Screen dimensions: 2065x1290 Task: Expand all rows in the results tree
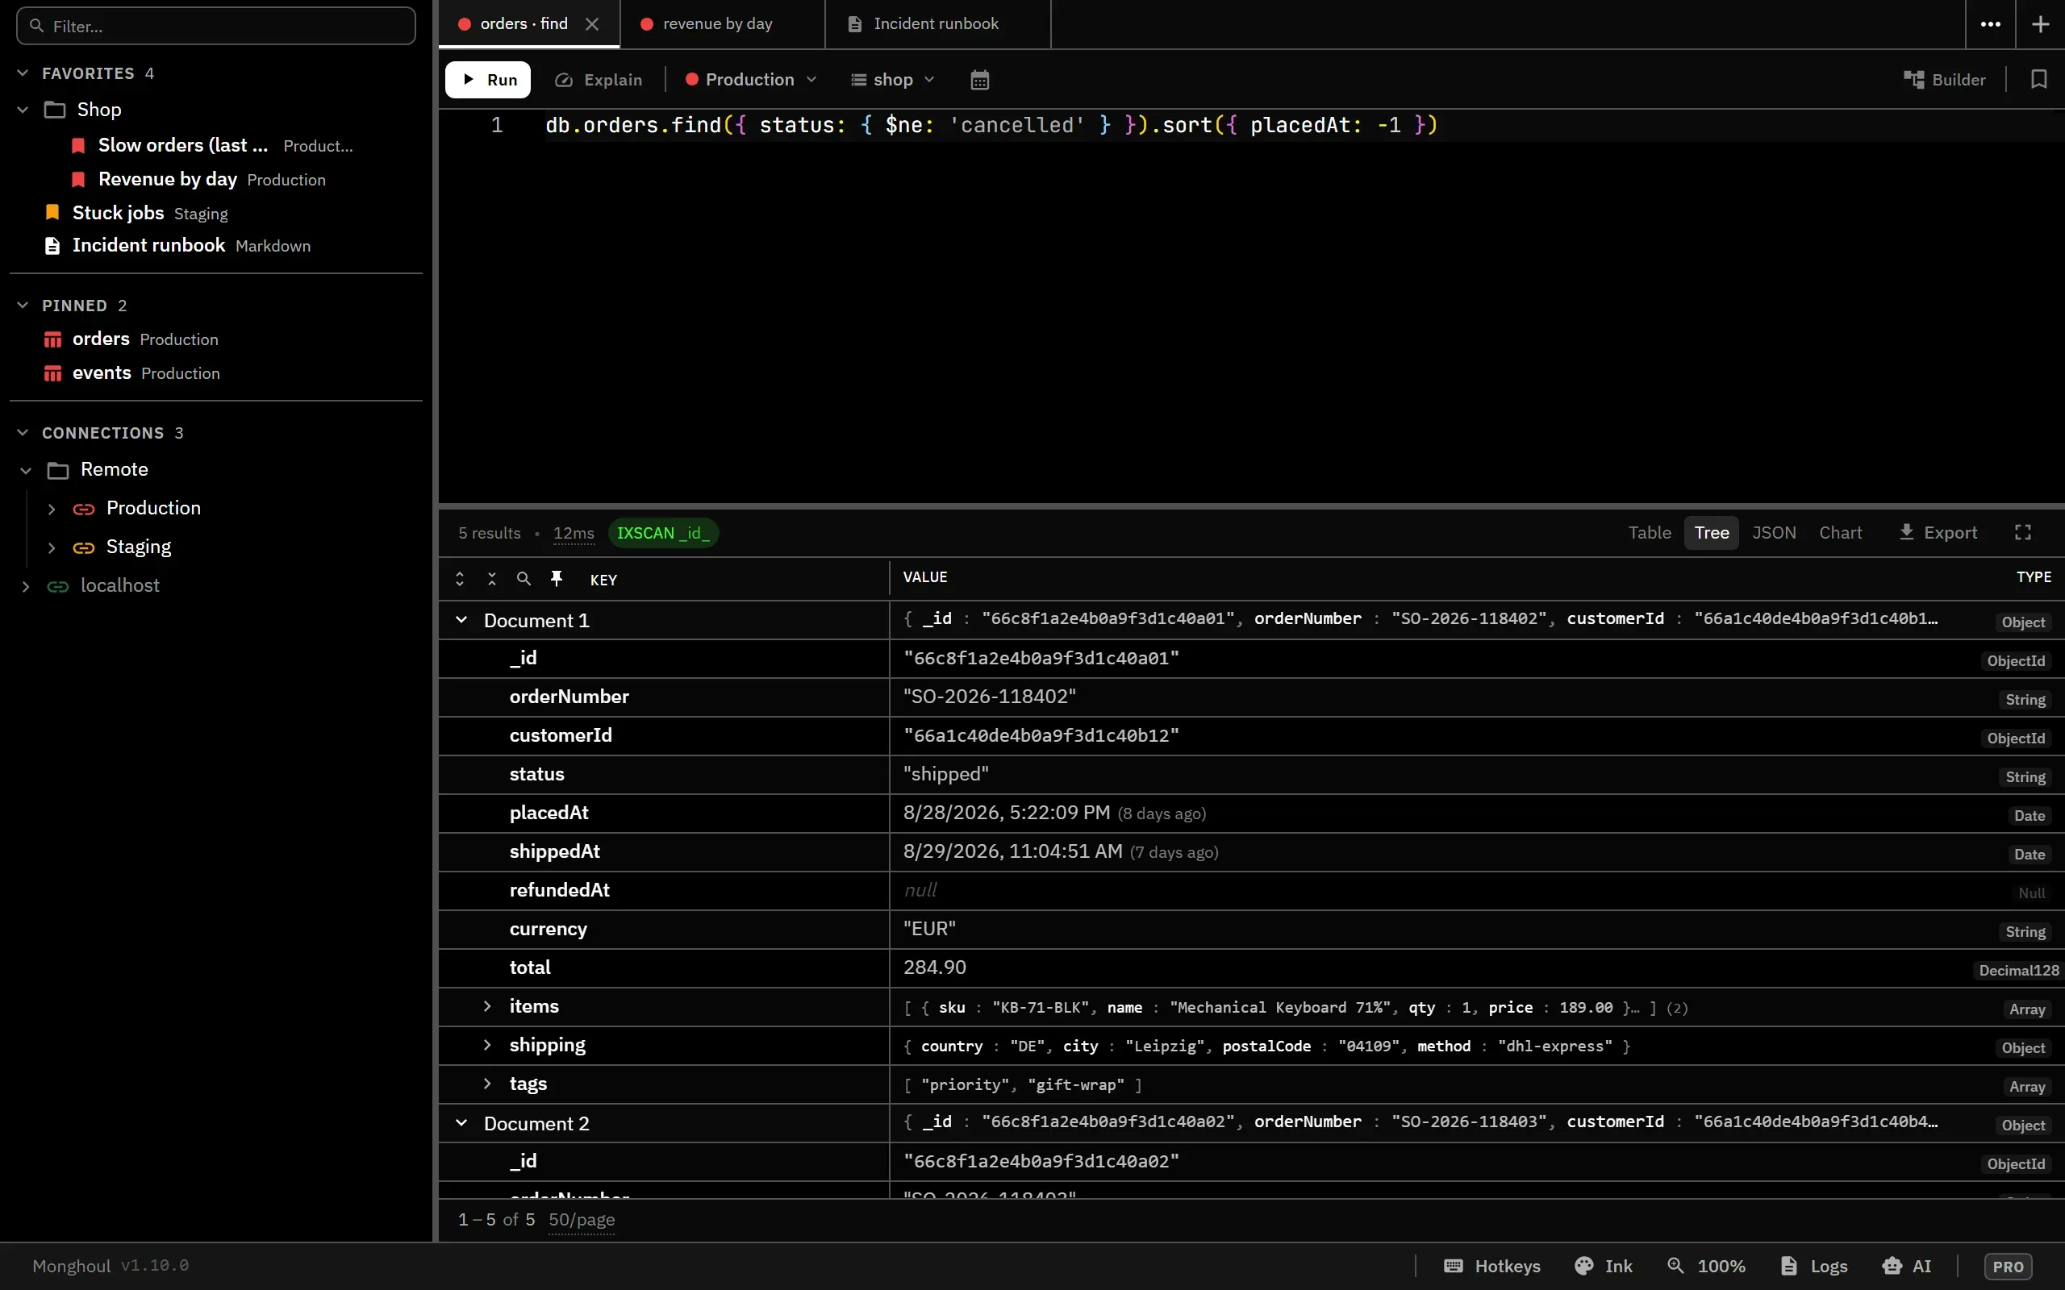[x=460, y=578]
